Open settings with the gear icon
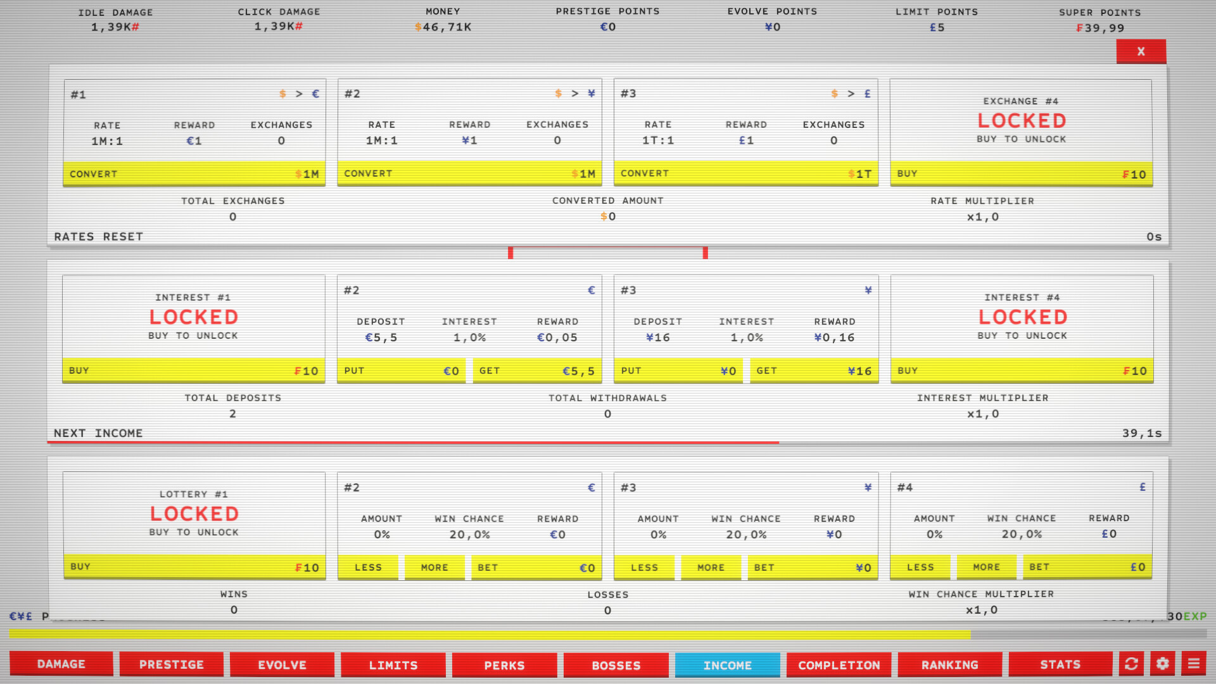Screen dimensions: 1216x684 [1162, 664]
